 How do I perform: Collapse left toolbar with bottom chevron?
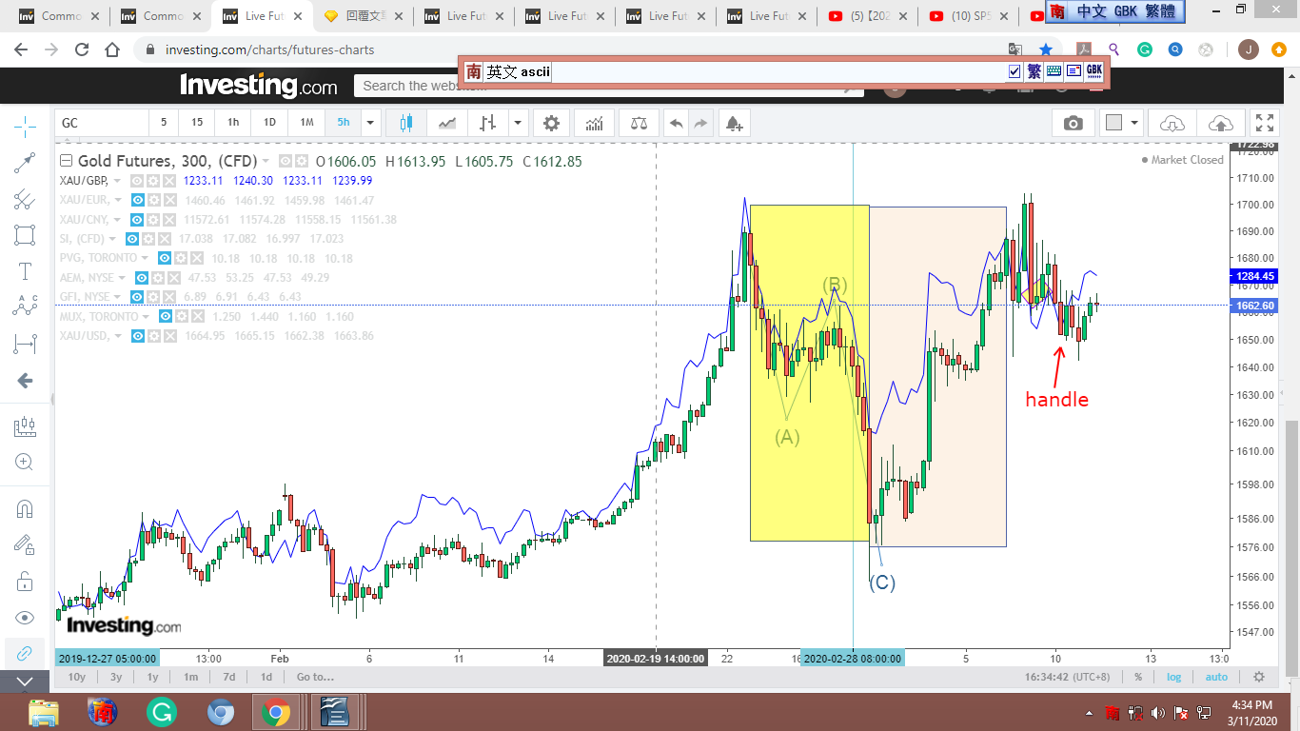coord(26,682)
